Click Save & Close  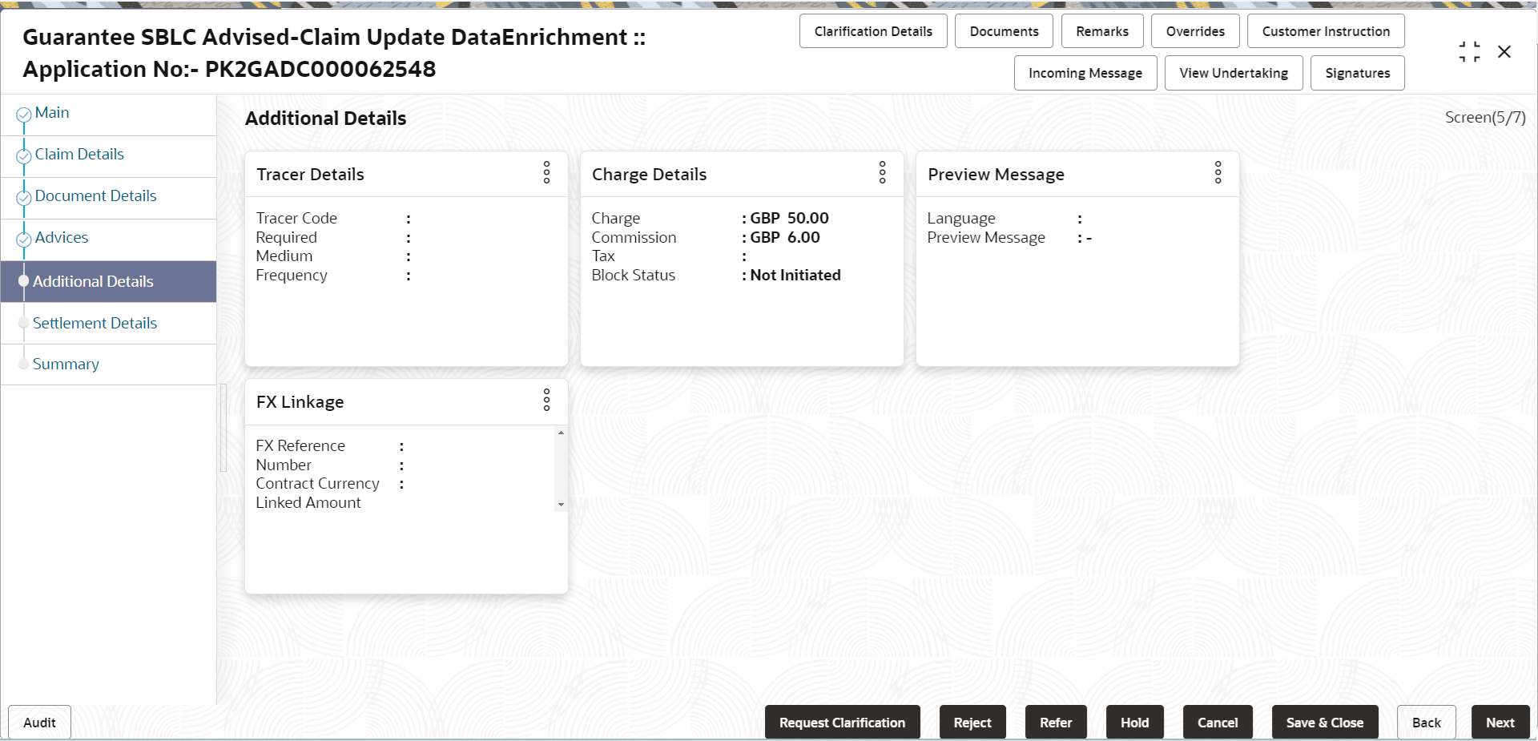(1325, 723)
